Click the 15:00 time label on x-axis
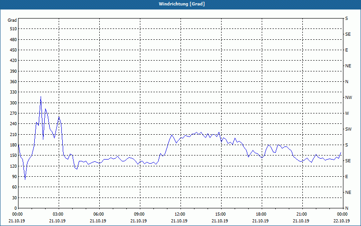The height and width of the screenshot is (226, 361). click(221, 214)
